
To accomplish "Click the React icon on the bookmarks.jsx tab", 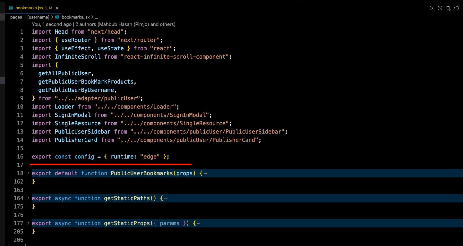I will click(x=11, y=8).
